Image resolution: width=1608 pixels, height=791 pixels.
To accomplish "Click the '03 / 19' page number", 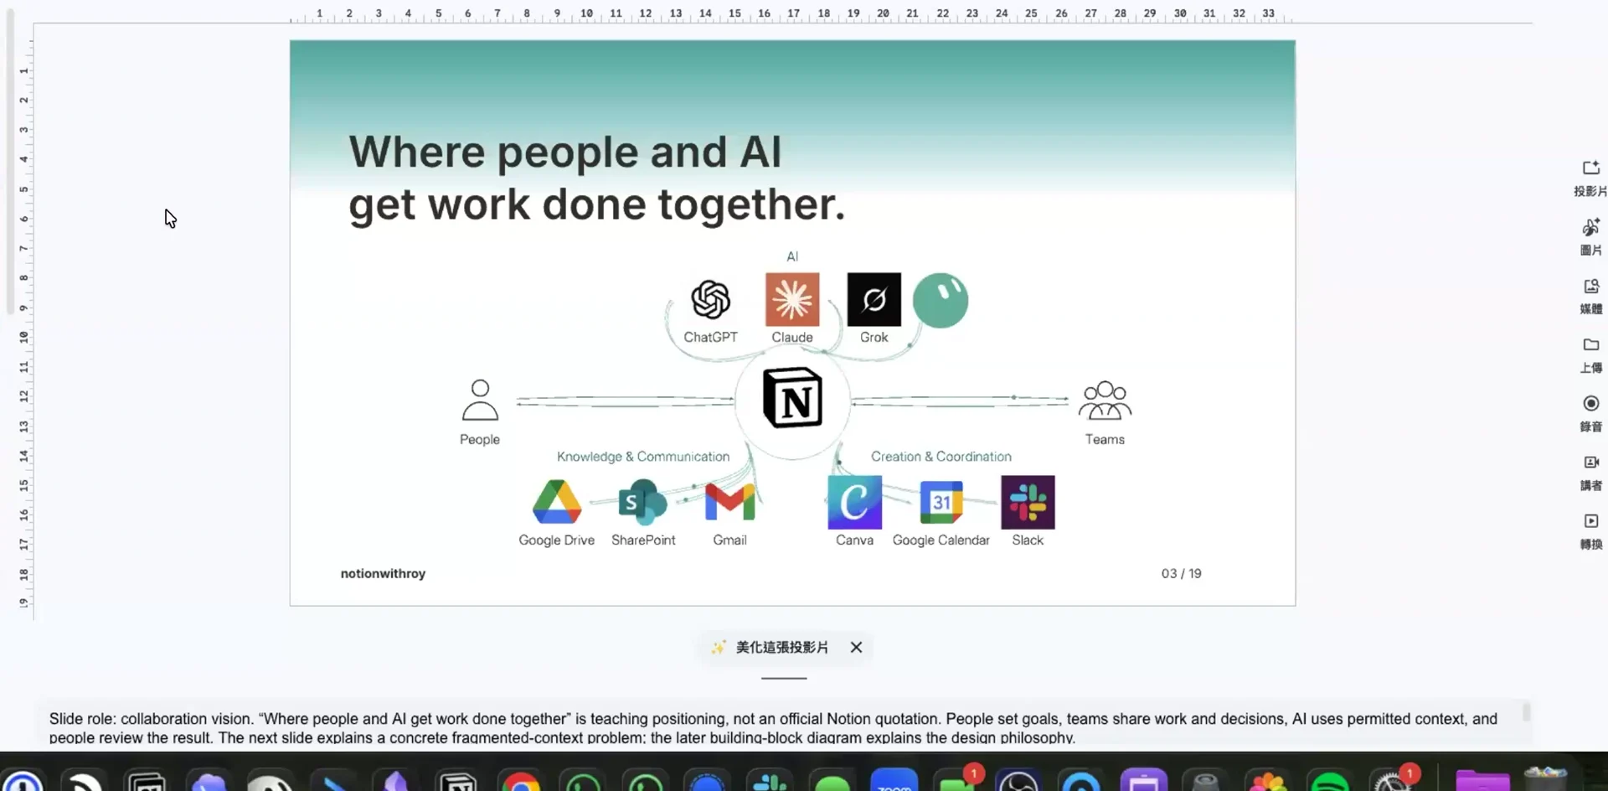I will pos(1181,573).
